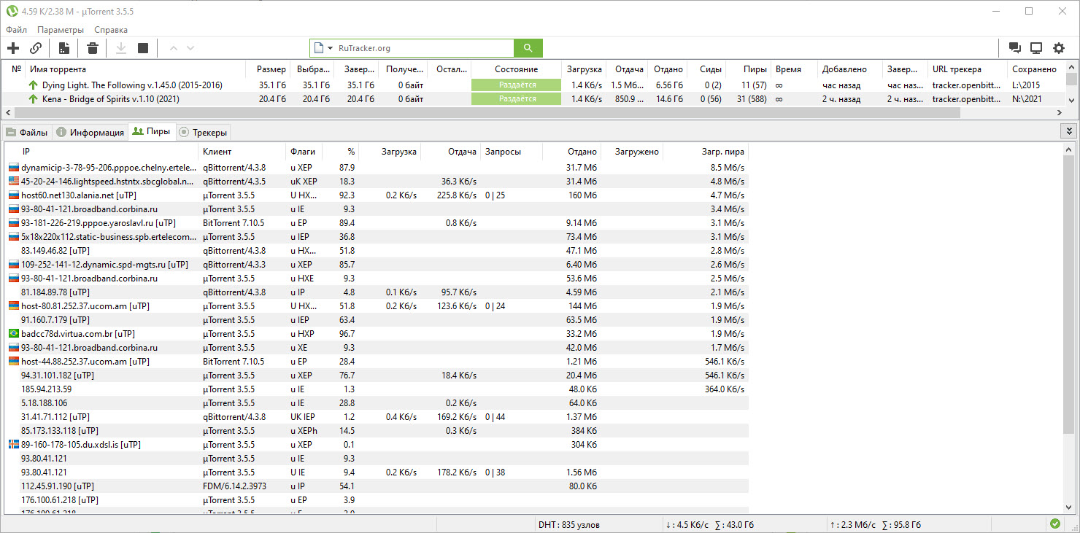Click the Раздаётся status bar for Kena

point(517,99)
